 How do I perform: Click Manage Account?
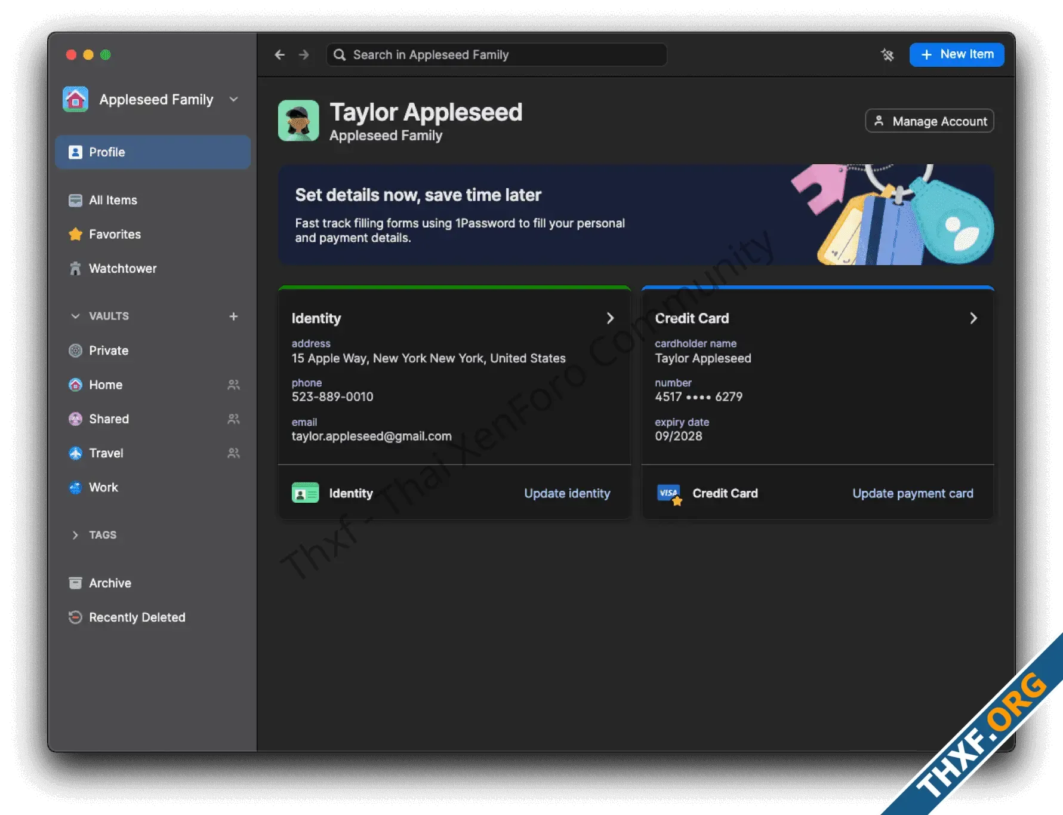(x=929, y=121)
